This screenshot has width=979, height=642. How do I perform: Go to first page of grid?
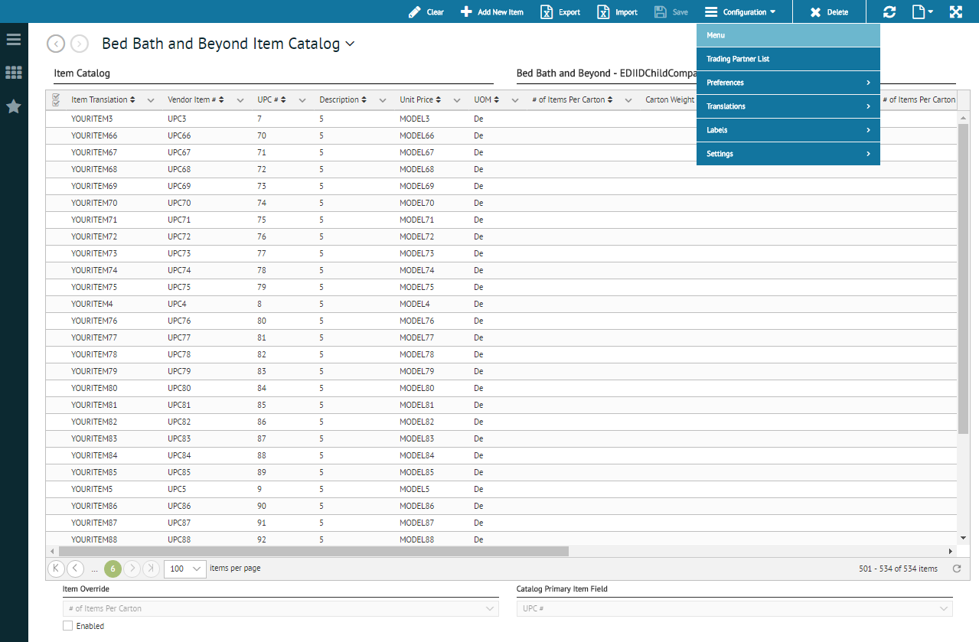(x=56, y=569)
